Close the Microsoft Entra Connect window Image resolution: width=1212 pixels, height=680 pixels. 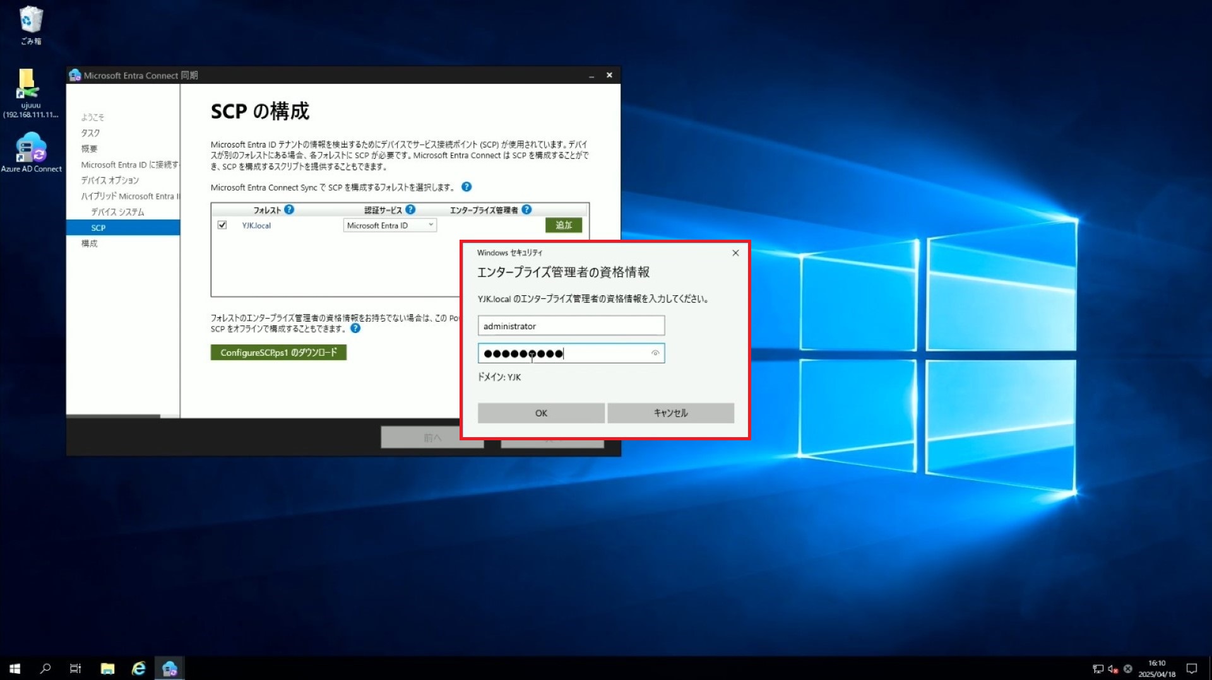[x=609, y=75]
